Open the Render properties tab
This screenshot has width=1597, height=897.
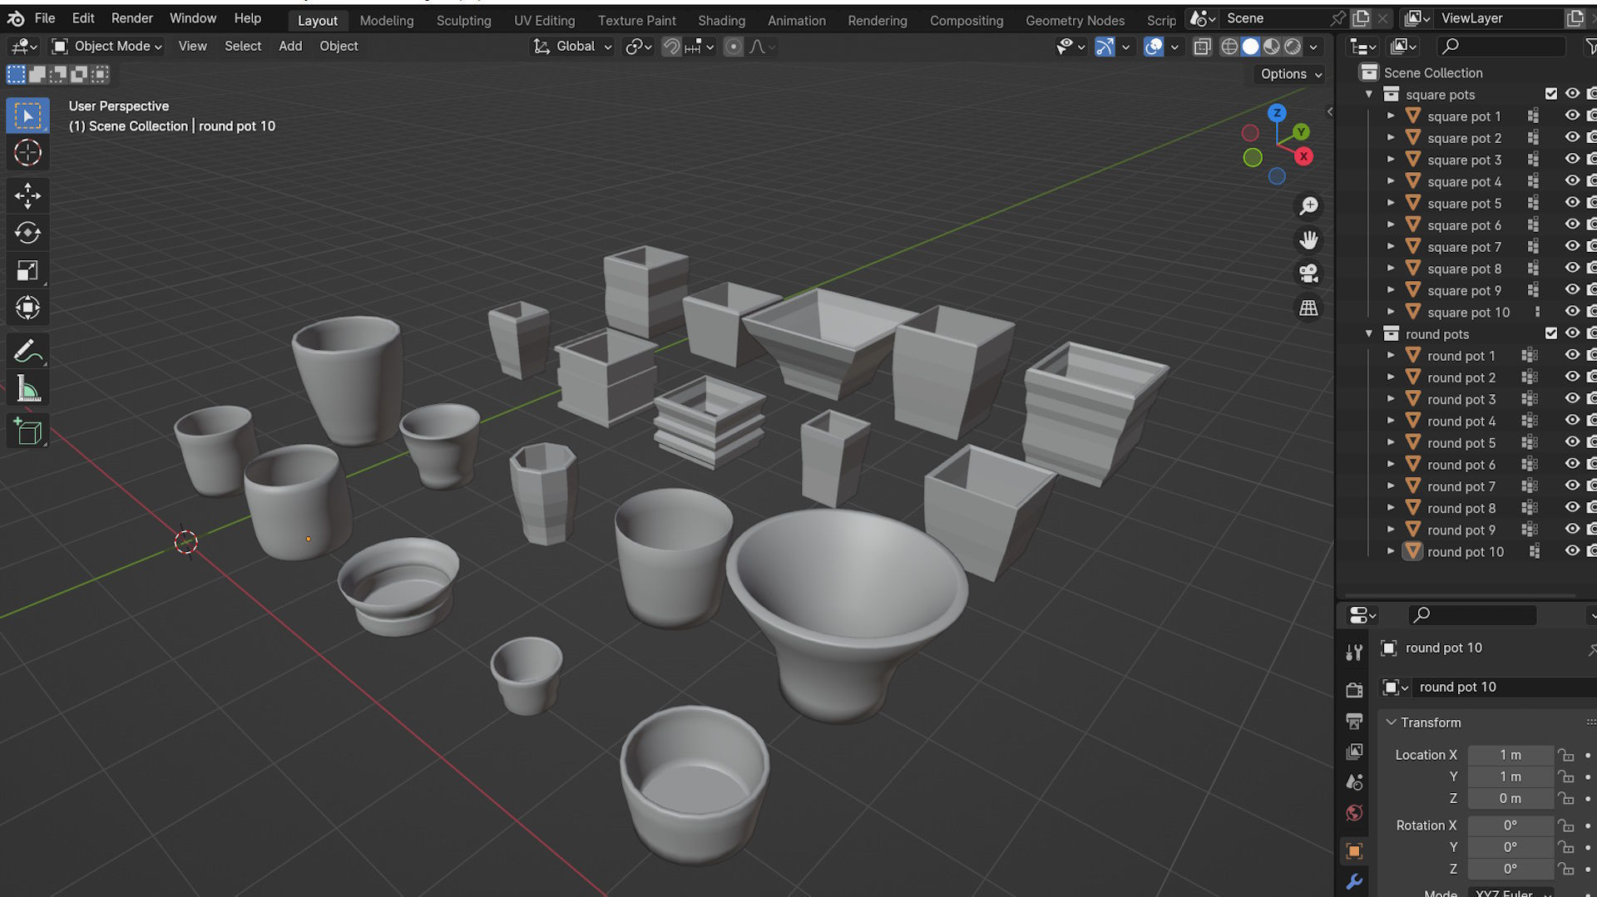pos(1354,690)
